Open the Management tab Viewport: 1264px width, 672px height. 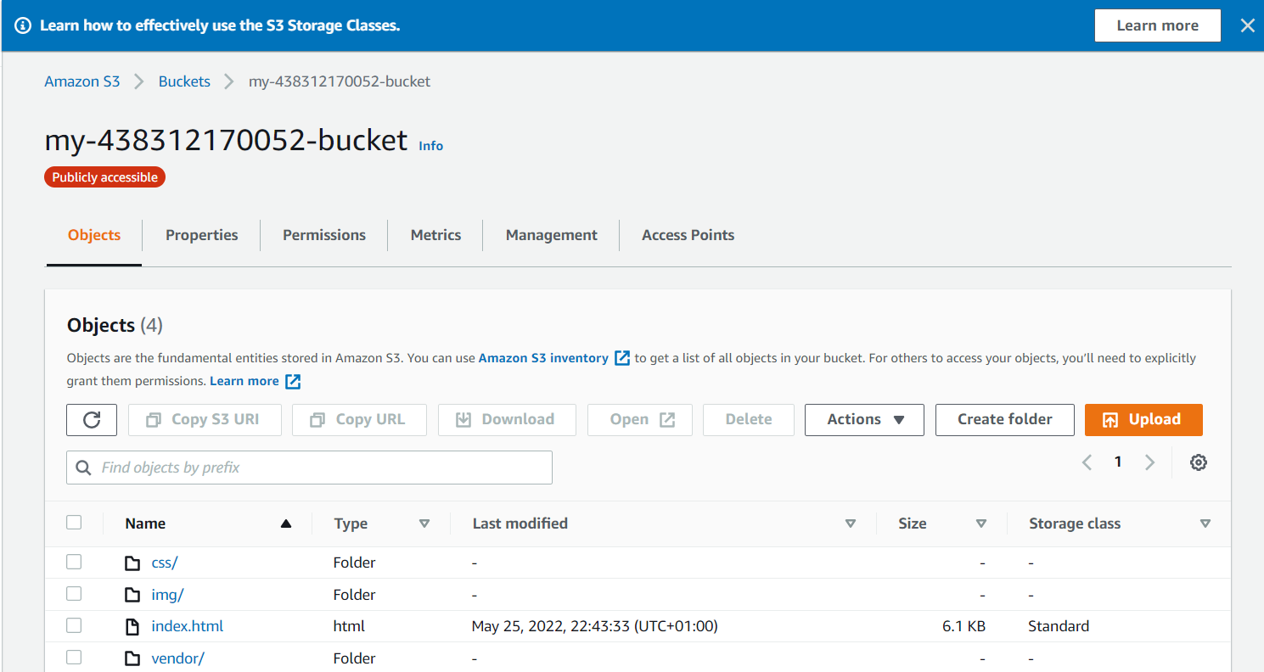pos(551,235)
